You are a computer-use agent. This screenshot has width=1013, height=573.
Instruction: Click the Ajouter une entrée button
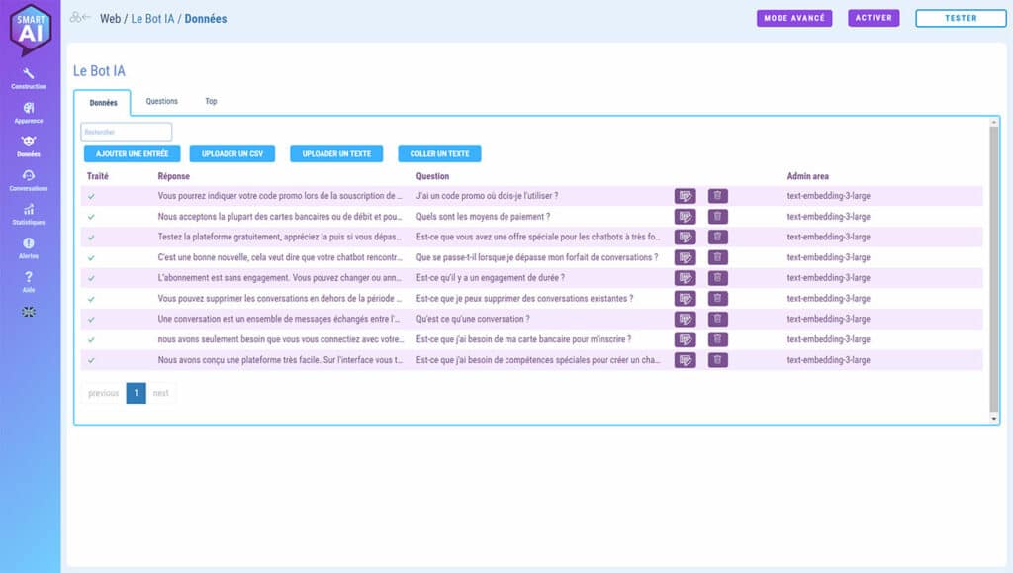(132, 154)
